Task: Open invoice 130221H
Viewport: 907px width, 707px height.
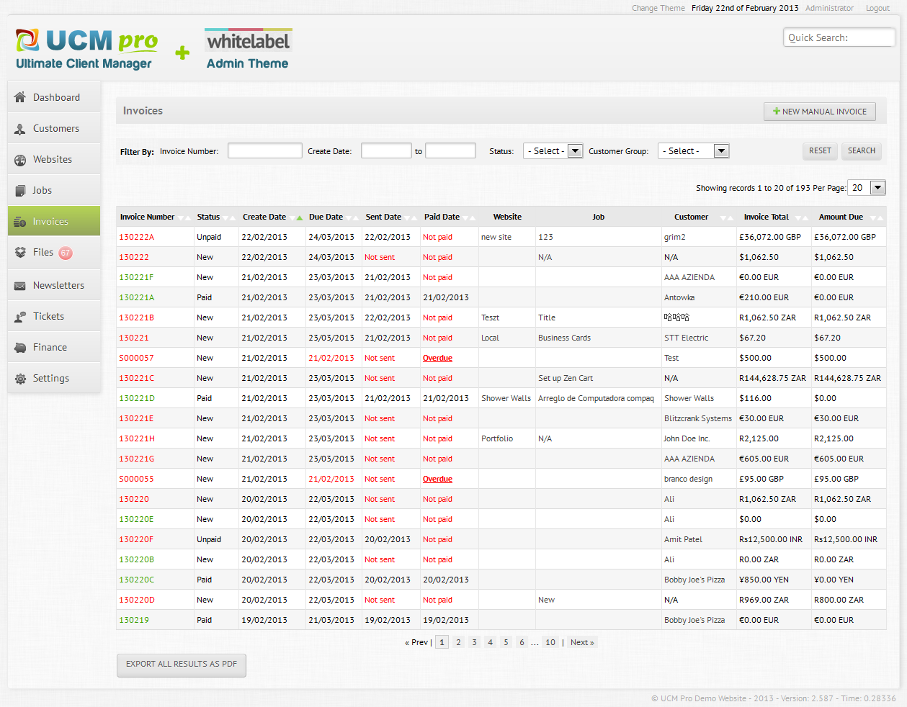Action: point(137,438)
